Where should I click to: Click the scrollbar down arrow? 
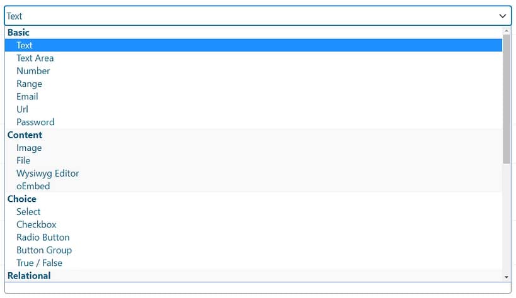click(507, 277)
